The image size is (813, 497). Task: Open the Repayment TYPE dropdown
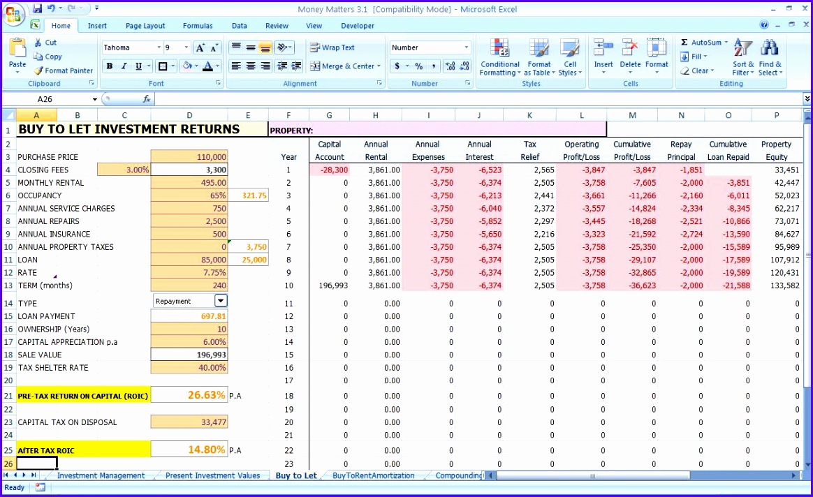pyautogui.click(x=220, y=301)
